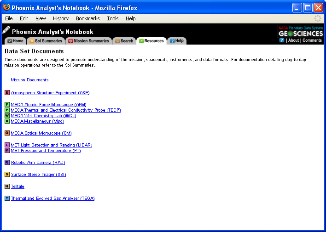Click the green X icon for MECA Miscellaneous
The width and height of the screenshot is (326, 232).
(7, 121)
